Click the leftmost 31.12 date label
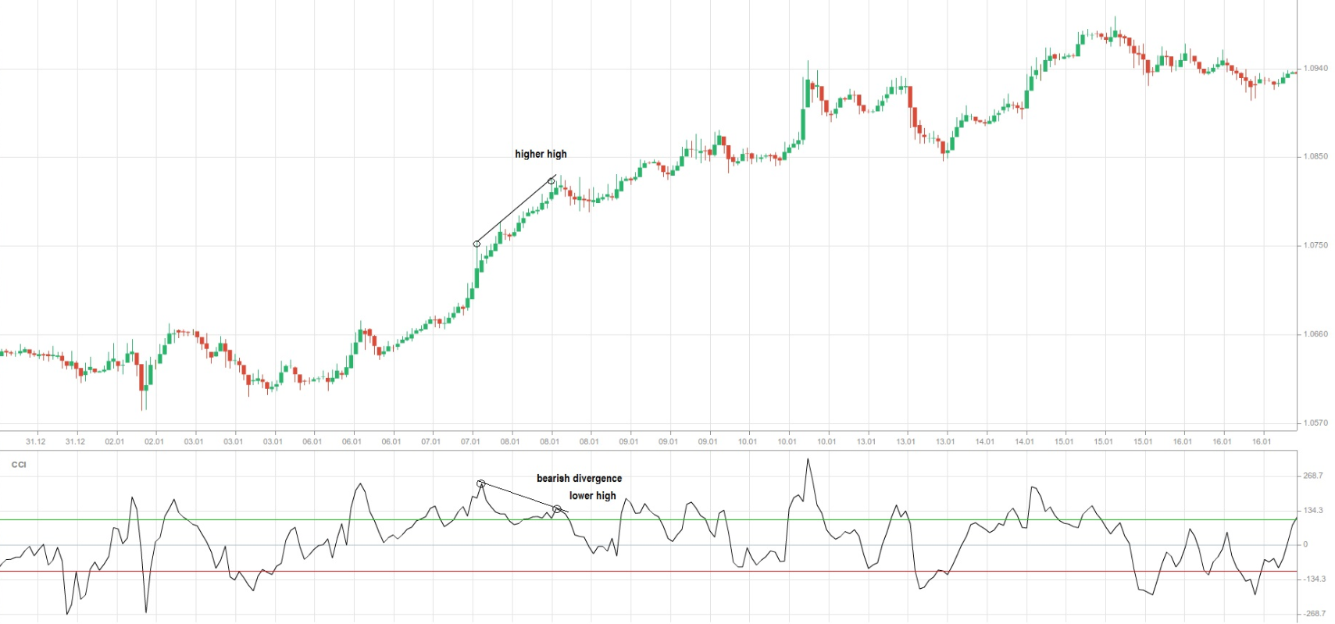Screen dimensions: 1335x624 tap(36, 441)
